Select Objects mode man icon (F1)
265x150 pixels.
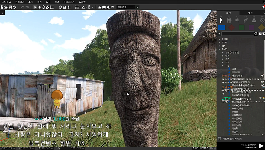(221, 20)
